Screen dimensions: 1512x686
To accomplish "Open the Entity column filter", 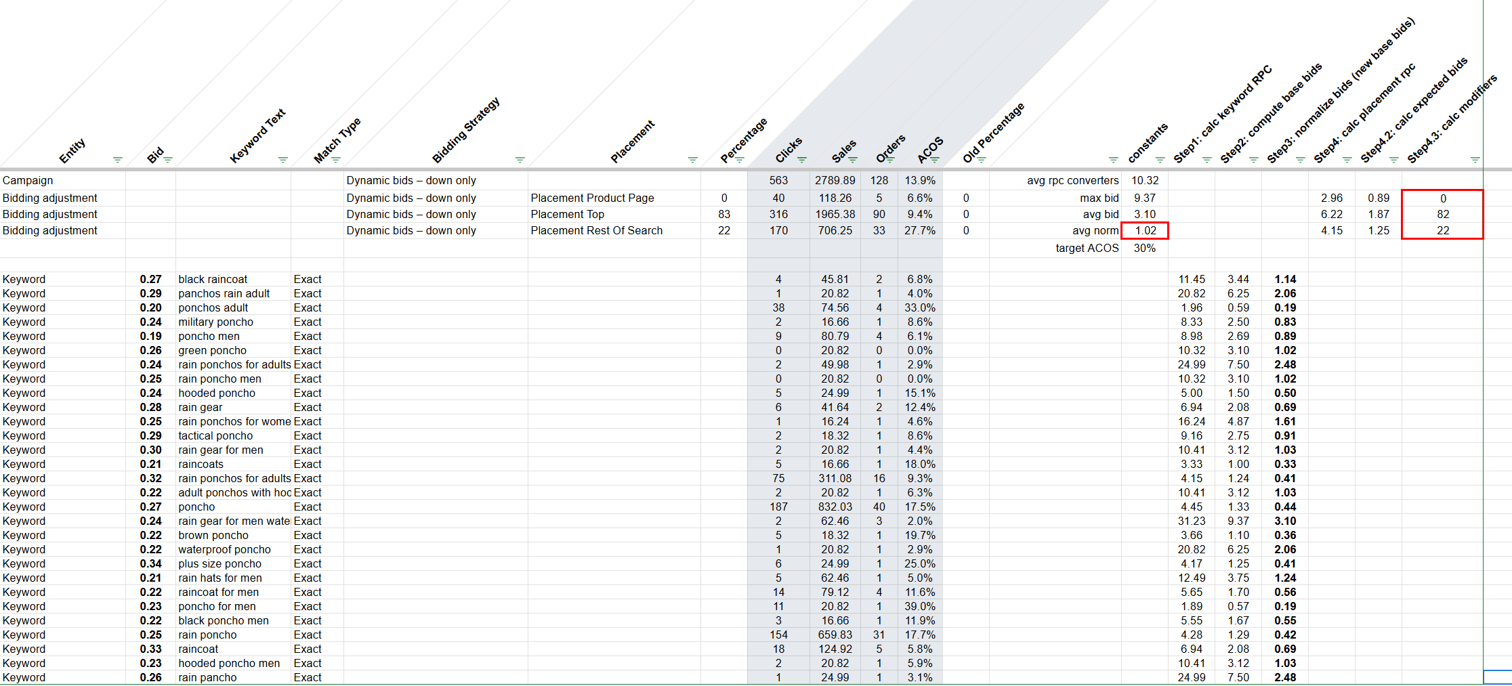I will [x=117, y=160].
